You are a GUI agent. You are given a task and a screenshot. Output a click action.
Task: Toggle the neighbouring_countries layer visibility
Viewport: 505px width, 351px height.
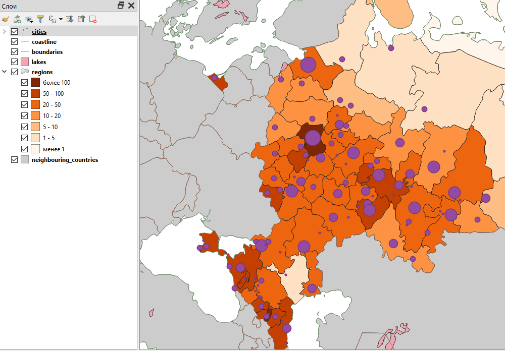[x=14, y=160]
